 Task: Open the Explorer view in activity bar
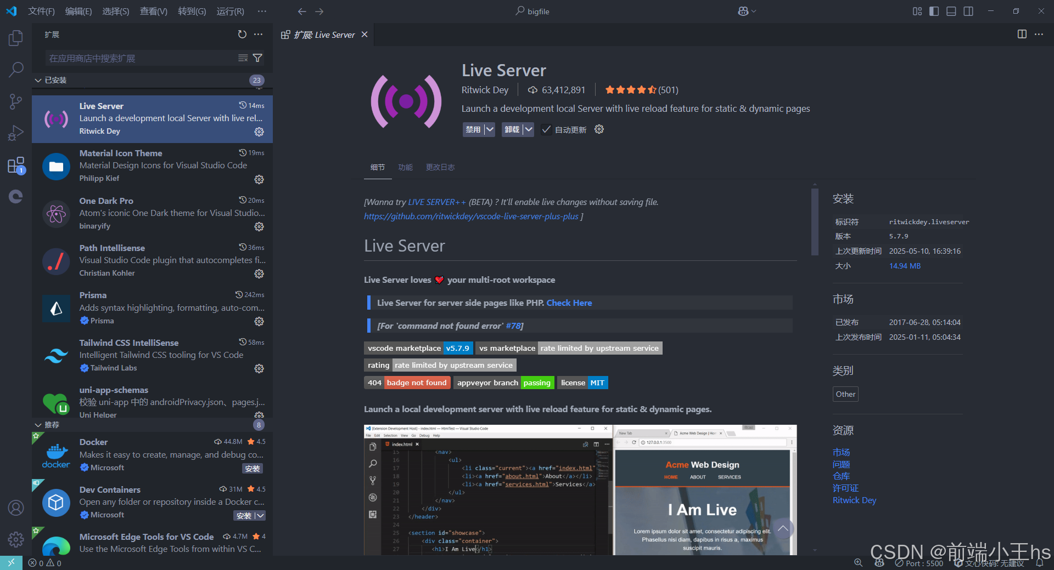(16, 38)
